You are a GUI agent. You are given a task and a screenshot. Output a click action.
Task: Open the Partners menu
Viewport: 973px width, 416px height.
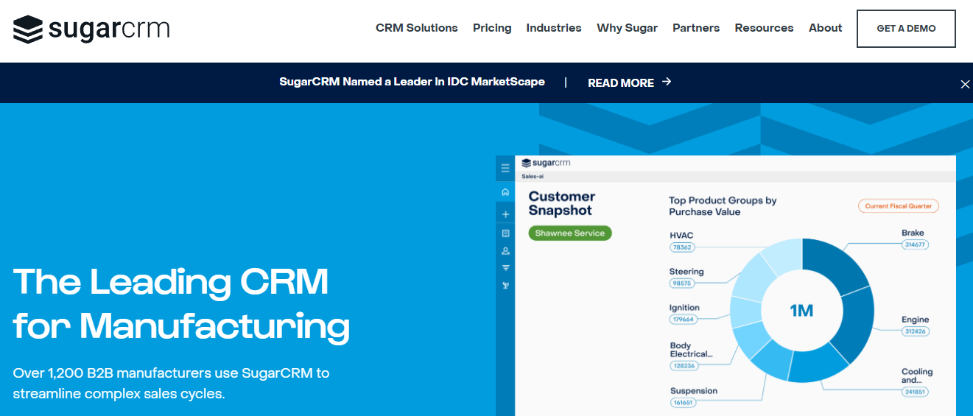tap(696, 28)
